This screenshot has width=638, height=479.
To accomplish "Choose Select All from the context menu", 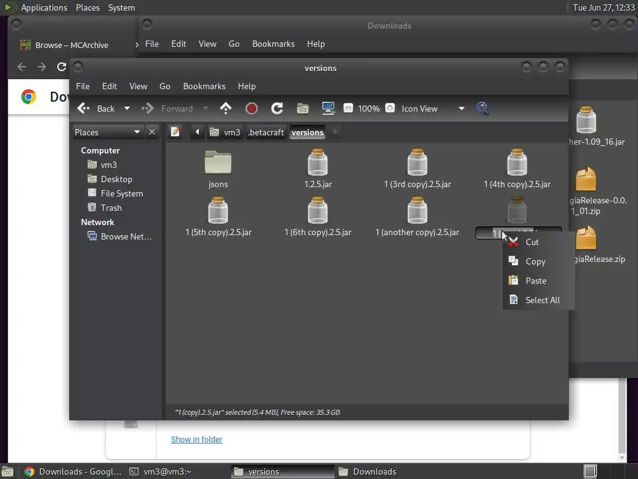I will click(538, 300).
